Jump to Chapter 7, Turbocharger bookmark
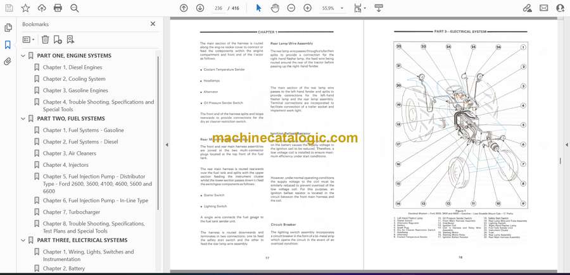 click(x=72, y=212)
